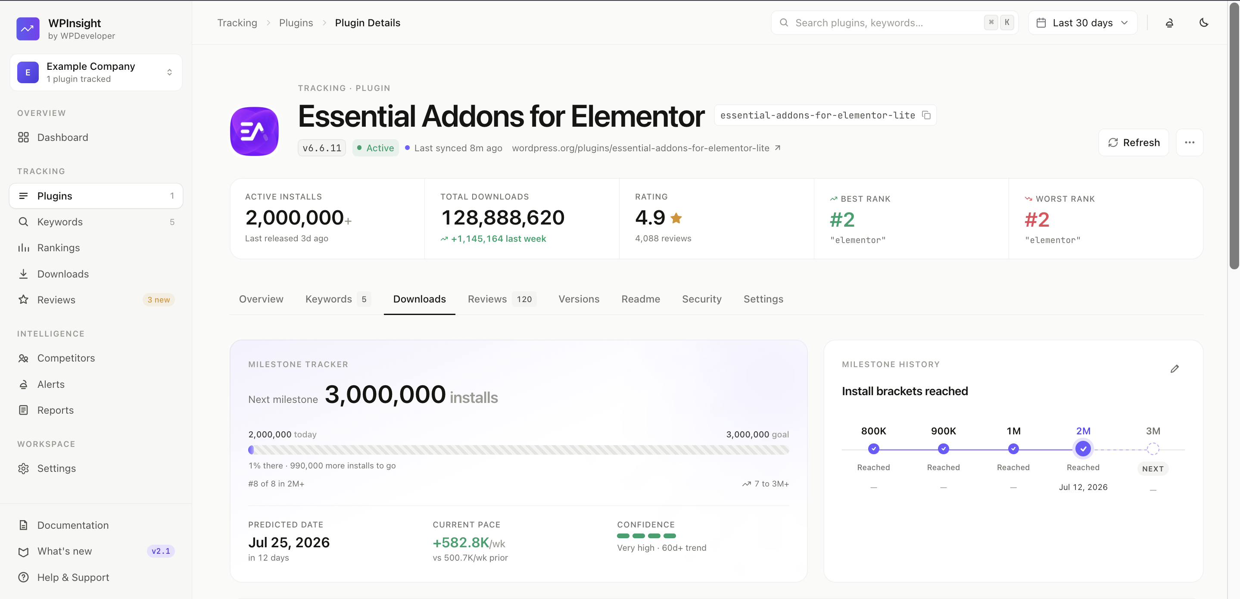Edit milestone history with pencil icon
Screen dimensions: 1240x599
click(x=1175, y=369)
